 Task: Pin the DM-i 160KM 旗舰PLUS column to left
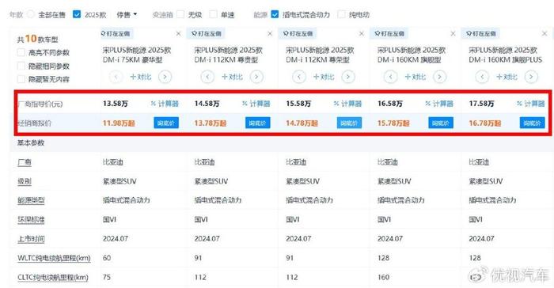[482, 33]
